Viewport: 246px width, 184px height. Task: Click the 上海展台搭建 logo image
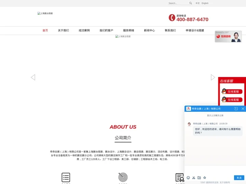45,13
